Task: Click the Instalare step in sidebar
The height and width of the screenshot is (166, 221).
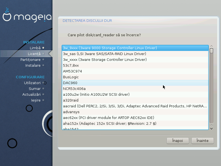Action: point(33,66)
